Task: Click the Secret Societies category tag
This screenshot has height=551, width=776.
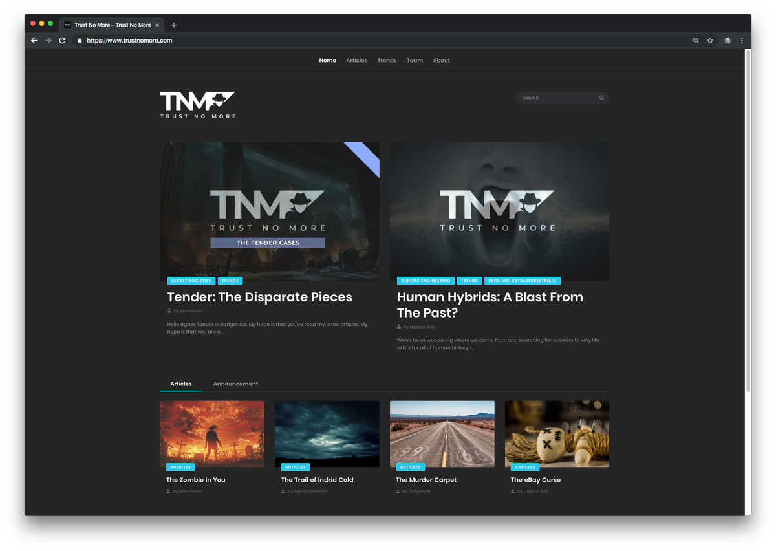Action: point(191,281)
